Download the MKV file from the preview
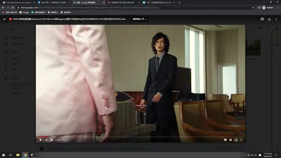Image resolution: width=281 pixels, height=158 pixels. [269, 19]
